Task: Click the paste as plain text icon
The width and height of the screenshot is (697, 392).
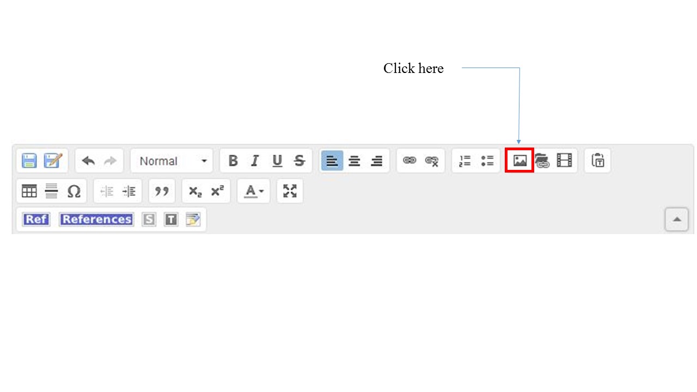Action: [598, 161]
